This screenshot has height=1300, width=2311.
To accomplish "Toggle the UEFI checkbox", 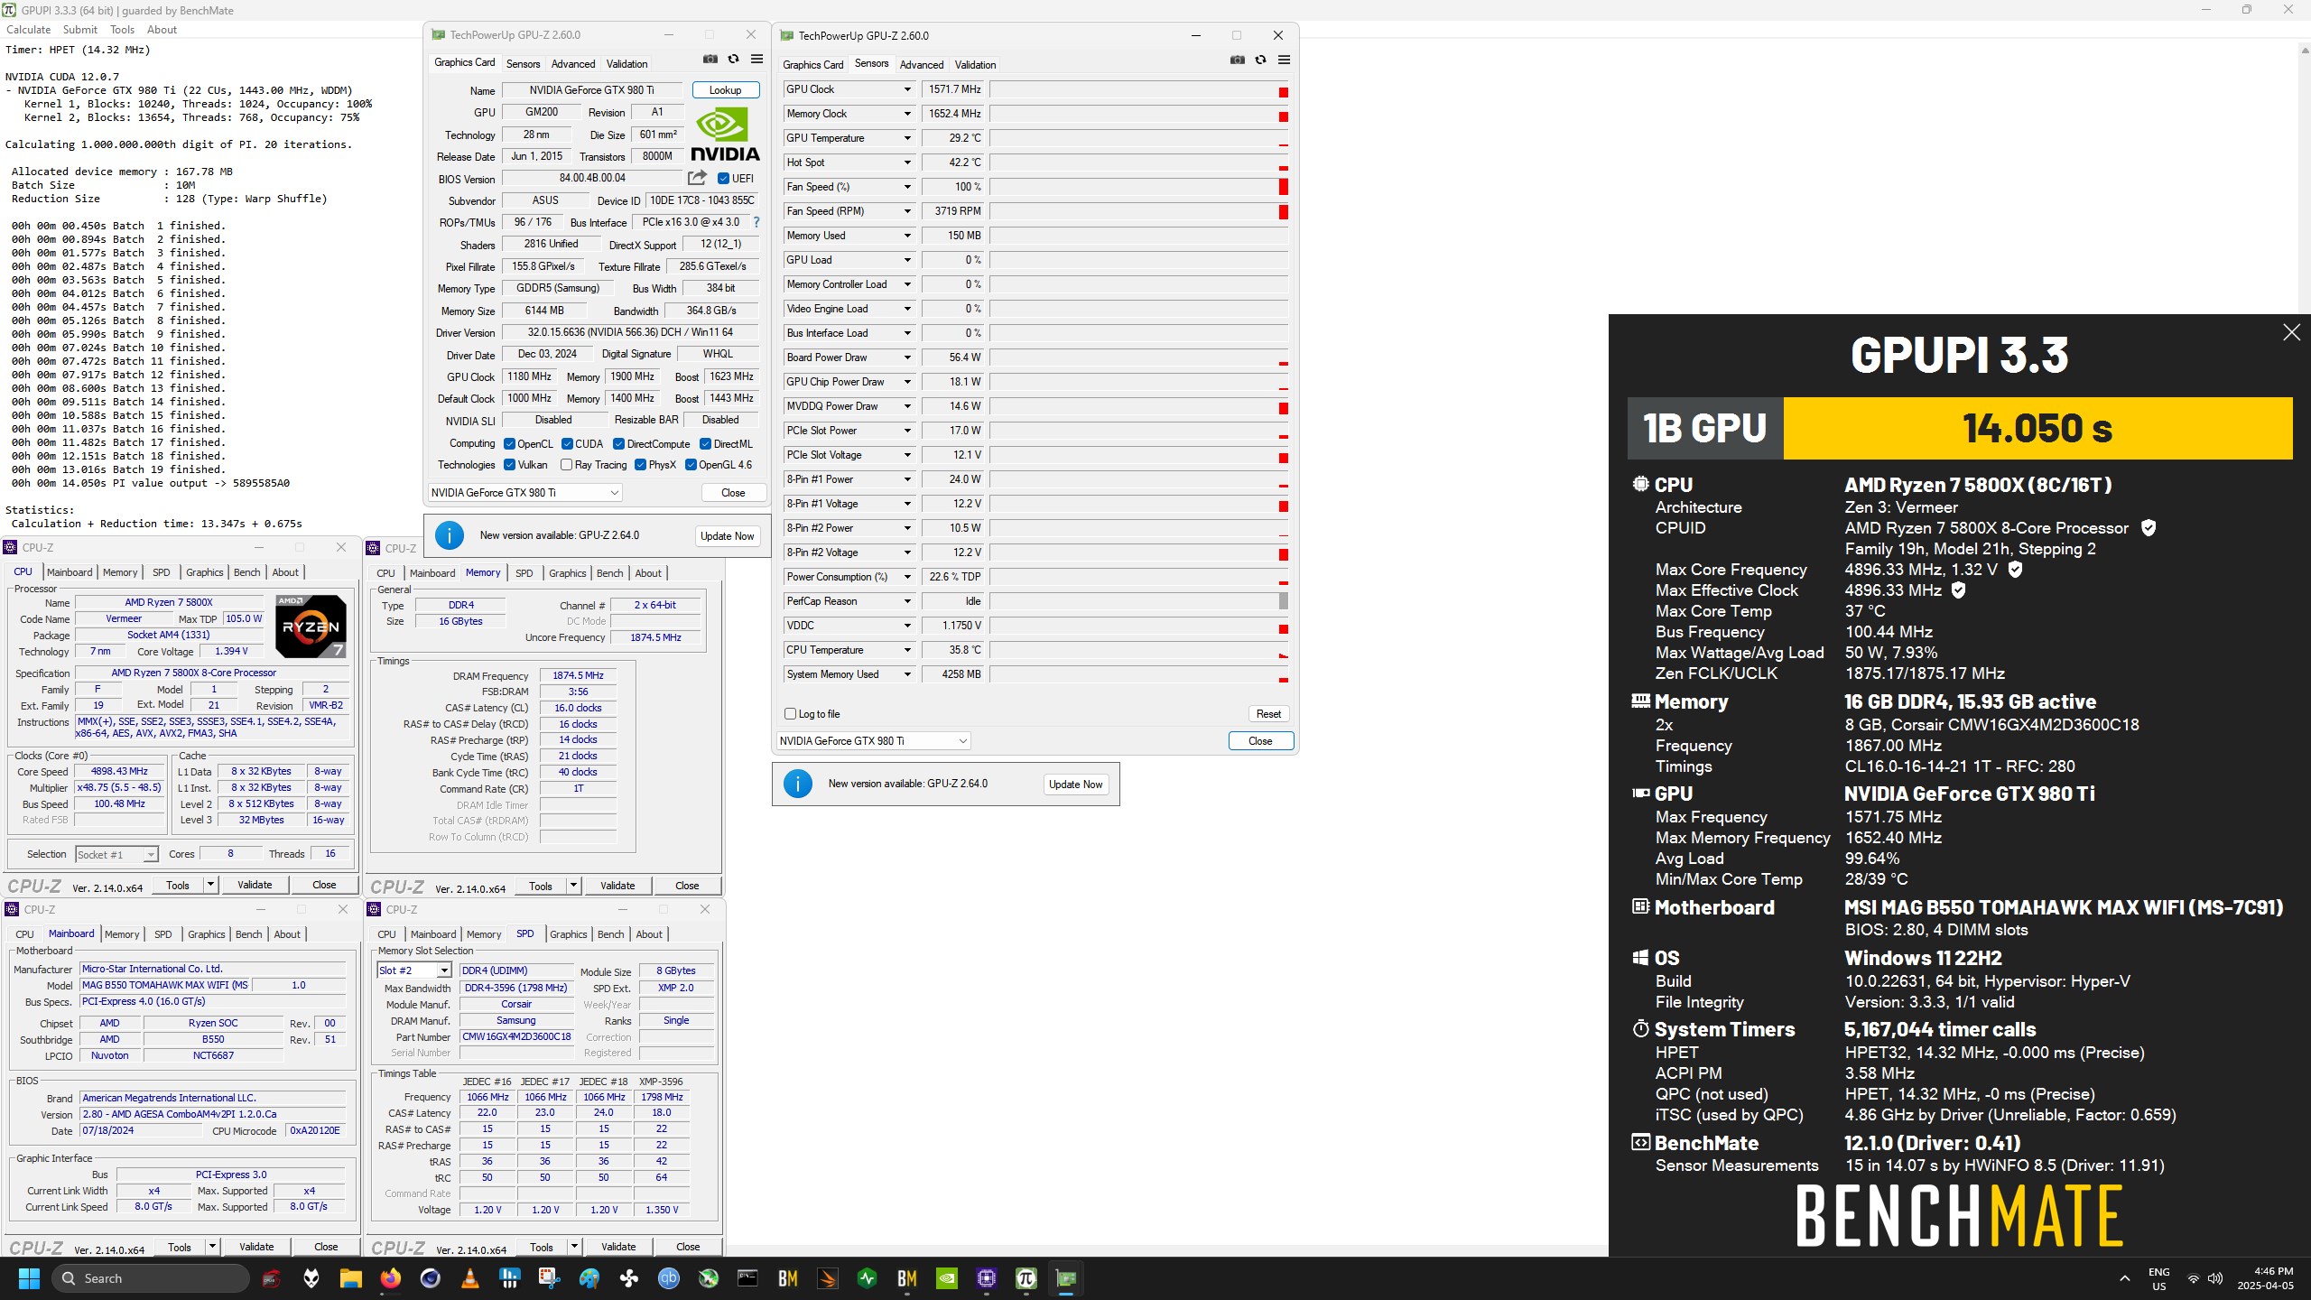I will [723, 179].
